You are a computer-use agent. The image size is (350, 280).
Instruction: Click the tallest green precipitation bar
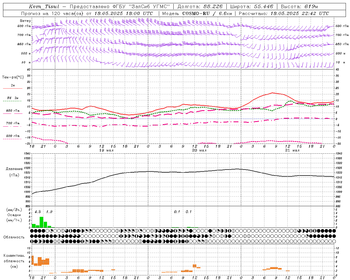point(42,222)
